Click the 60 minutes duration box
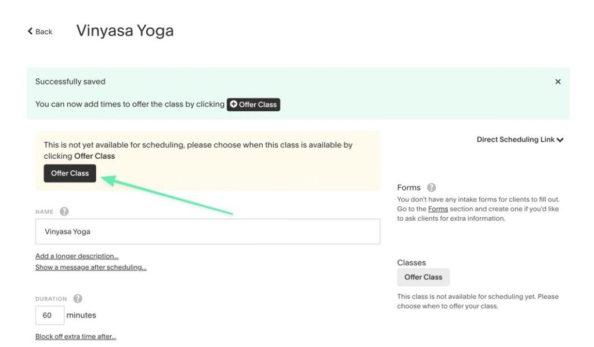Screen dimensions: 594x347 (x=49, y=315)
